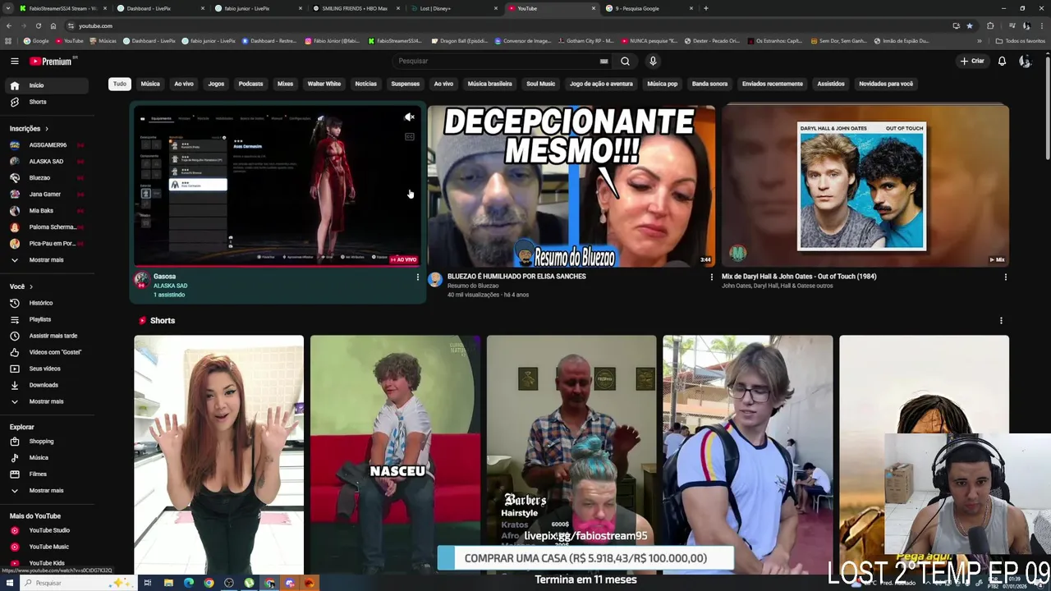Select the Podcasts filter chip
The height and width of the screenshot is (591, 1051).
(250, 84)
